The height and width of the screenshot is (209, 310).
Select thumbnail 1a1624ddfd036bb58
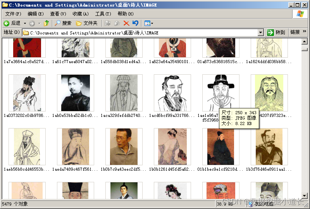269,48
